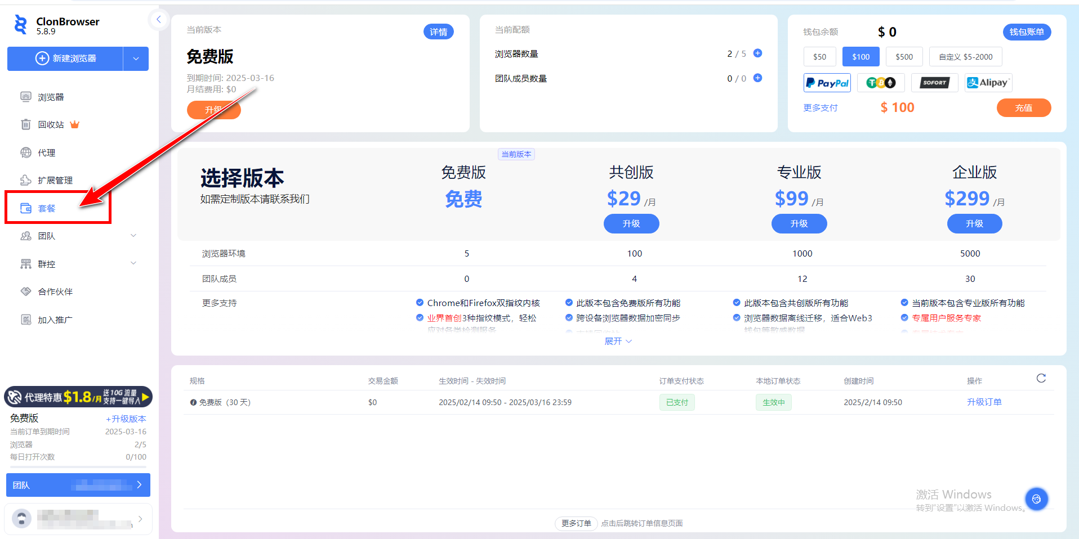Image resolution: width=1079 pixels, height=539 pixels.
Task: Click the 创建时间 column header
Action: click(858, 381)
